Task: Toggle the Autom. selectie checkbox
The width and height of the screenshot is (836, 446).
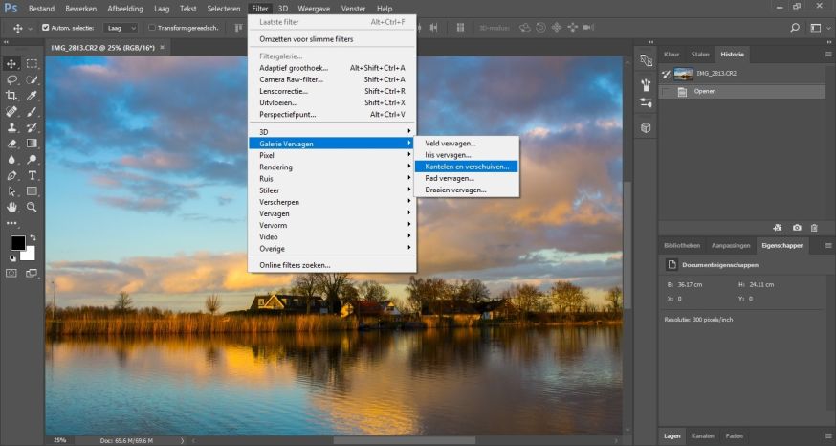Action: click(45, 28)
